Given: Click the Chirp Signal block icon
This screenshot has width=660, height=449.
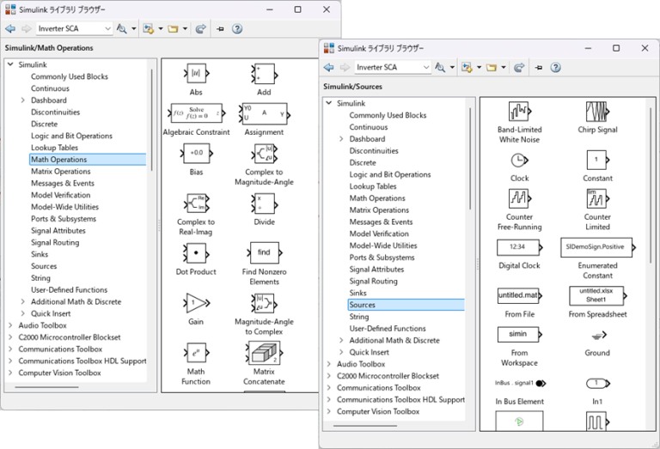Looking at the screenshot, I should click(x=597, y=112).
